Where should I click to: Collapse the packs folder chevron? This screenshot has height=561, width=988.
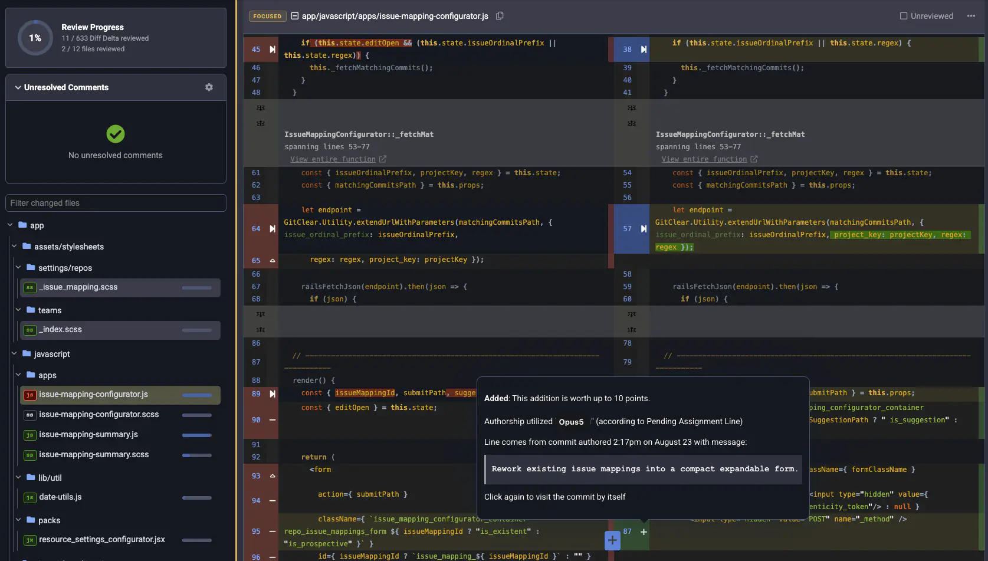(18, 520)
